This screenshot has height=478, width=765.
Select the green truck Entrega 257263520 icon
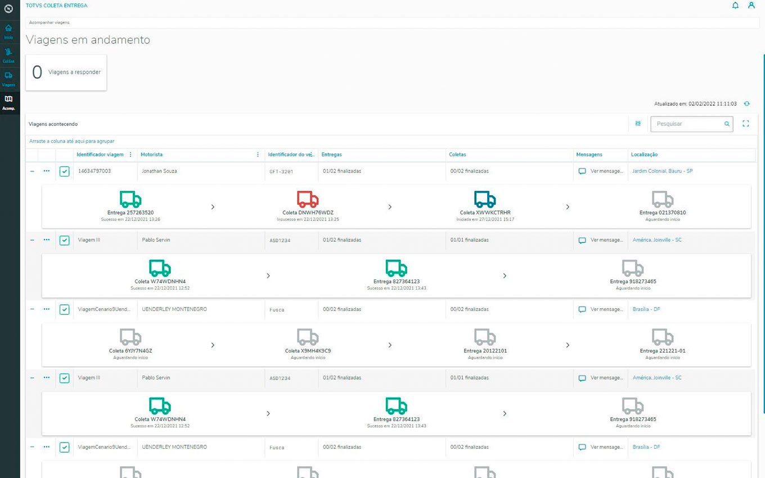pyautogui.click(x=130, y=199)
